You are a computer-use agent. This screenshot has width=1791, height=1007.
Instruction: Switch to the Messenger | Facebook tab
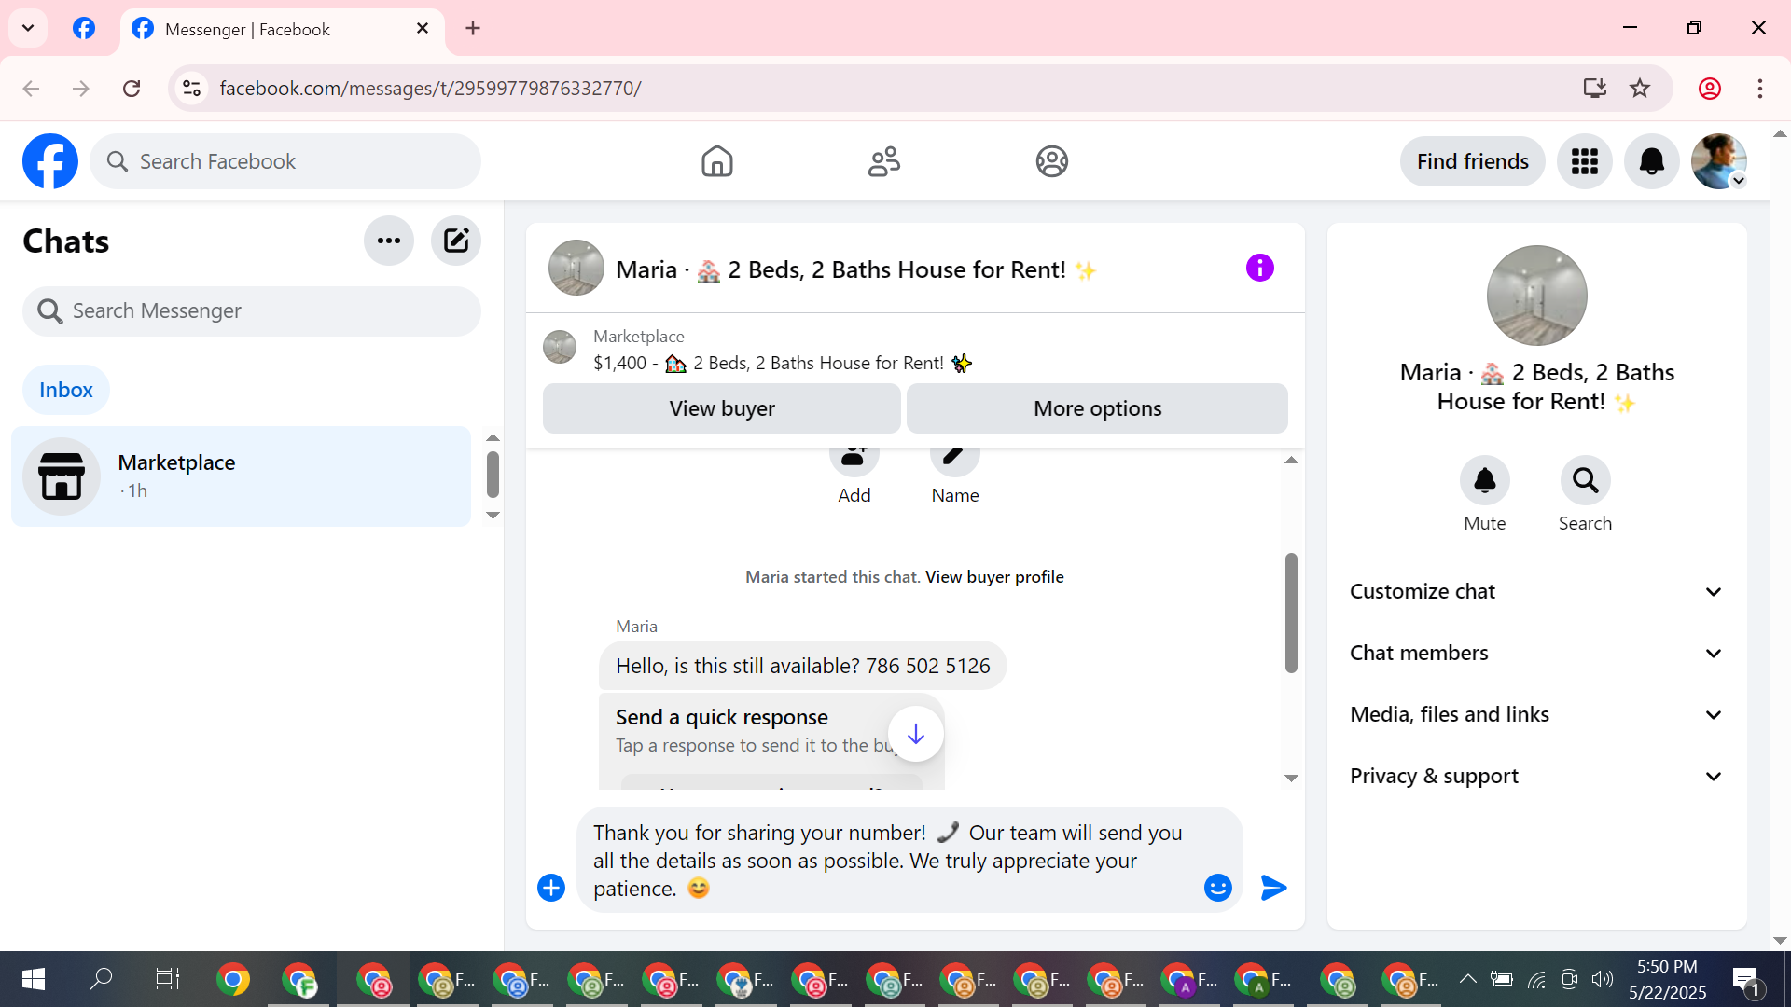pyautogui.click(x=282, y=30)
